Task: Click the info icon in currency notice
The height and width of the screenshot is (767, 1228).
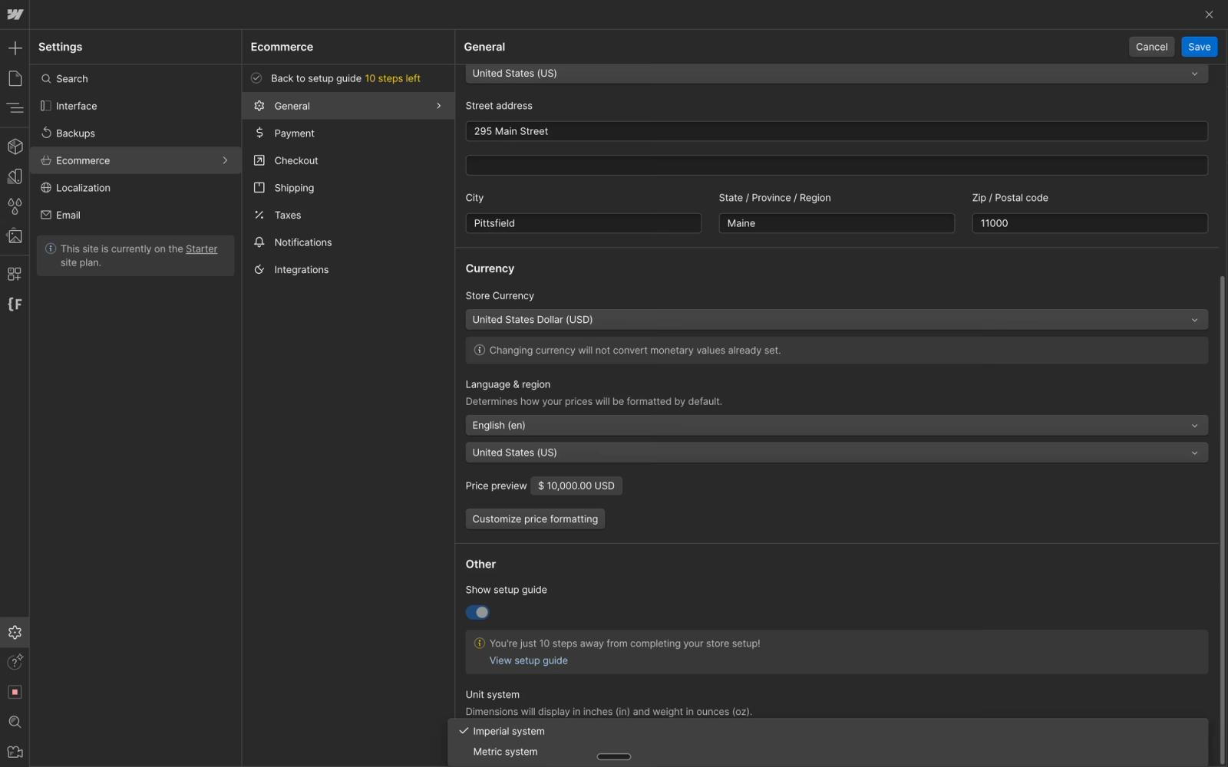Action: (x=480, y=351)
